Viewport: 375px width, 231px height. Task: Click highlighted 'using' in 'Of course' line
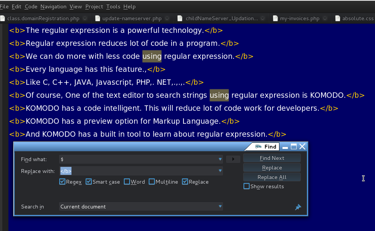pos(219,95)
